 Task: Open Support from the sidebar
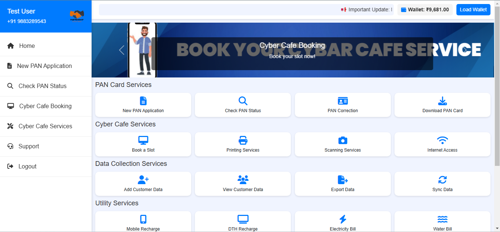point(29,147)
